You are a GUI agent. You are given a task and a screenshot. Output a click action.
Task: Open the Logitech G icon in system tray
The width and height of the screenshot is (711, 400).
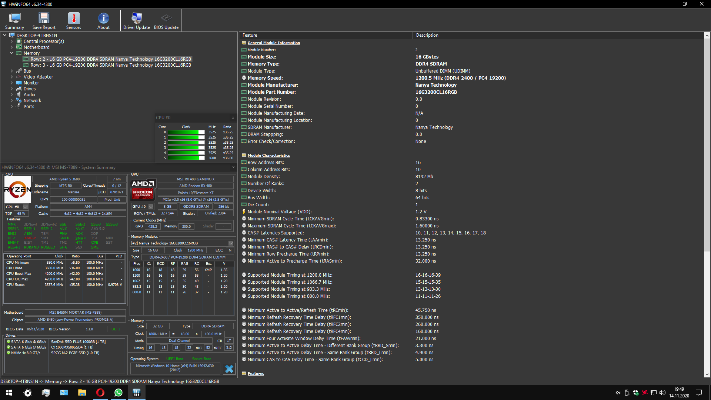[618, 393]
